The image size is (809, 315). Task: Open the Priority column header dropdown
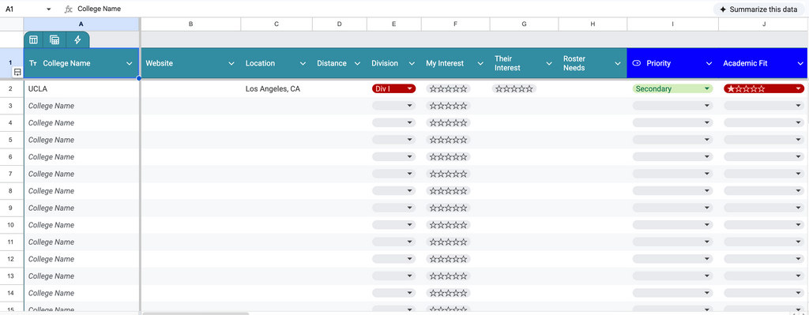709,63
